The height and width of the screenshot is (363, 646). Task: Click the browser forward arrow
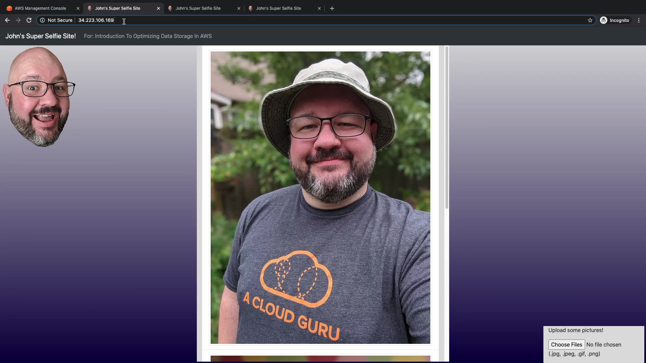pos(18,20)
